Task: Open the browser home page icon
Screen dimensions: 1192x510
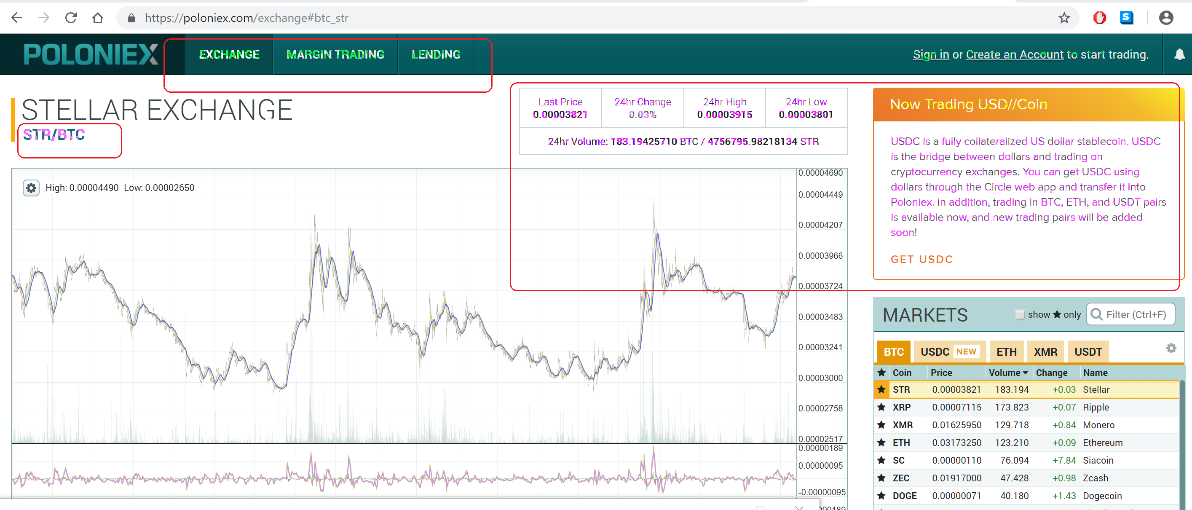Action: tap(98, 18)
